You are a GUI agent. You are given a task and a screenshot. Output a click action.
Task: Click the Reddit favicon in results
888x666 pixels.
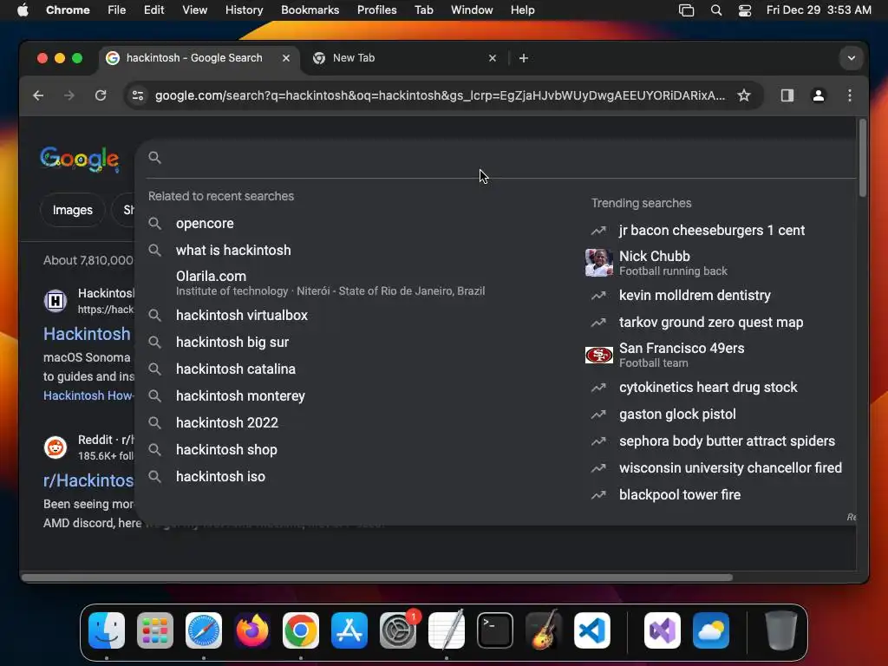click(x=55, y=448)
